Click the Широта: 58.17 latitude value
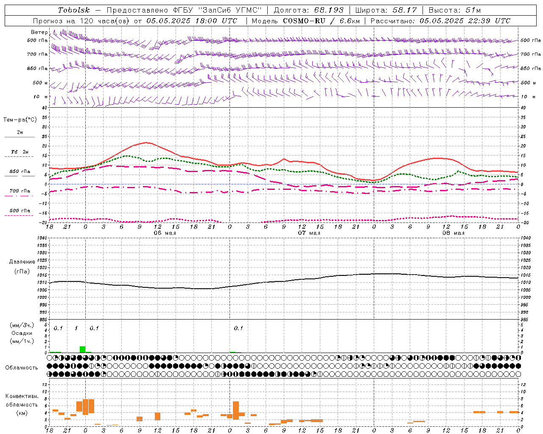This screenshot has width=543, height=434. (x=386, y=10)
